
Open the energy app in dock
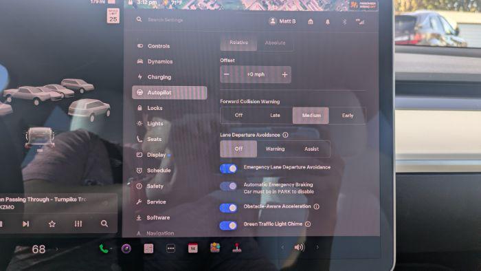[148, 248]
